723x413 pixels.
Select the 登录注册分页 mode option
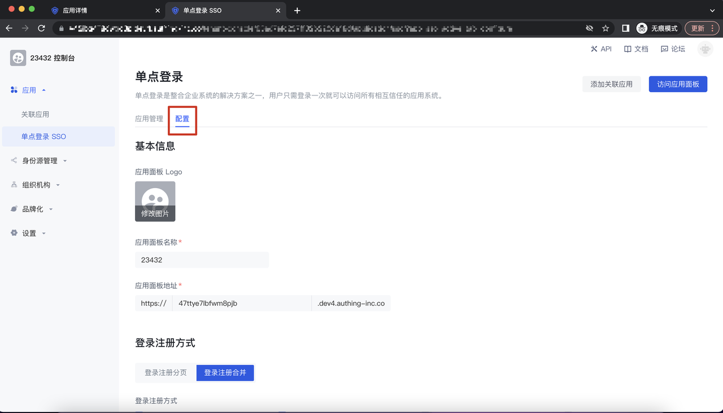(165, 373)
